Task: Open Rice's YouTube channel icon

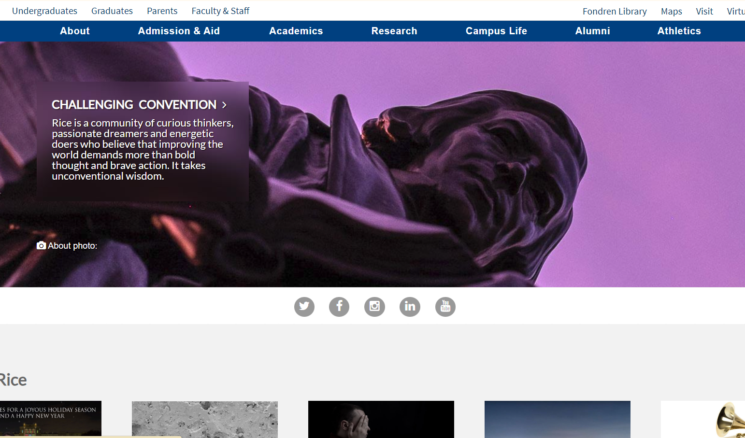Action: tap(445, 307)
